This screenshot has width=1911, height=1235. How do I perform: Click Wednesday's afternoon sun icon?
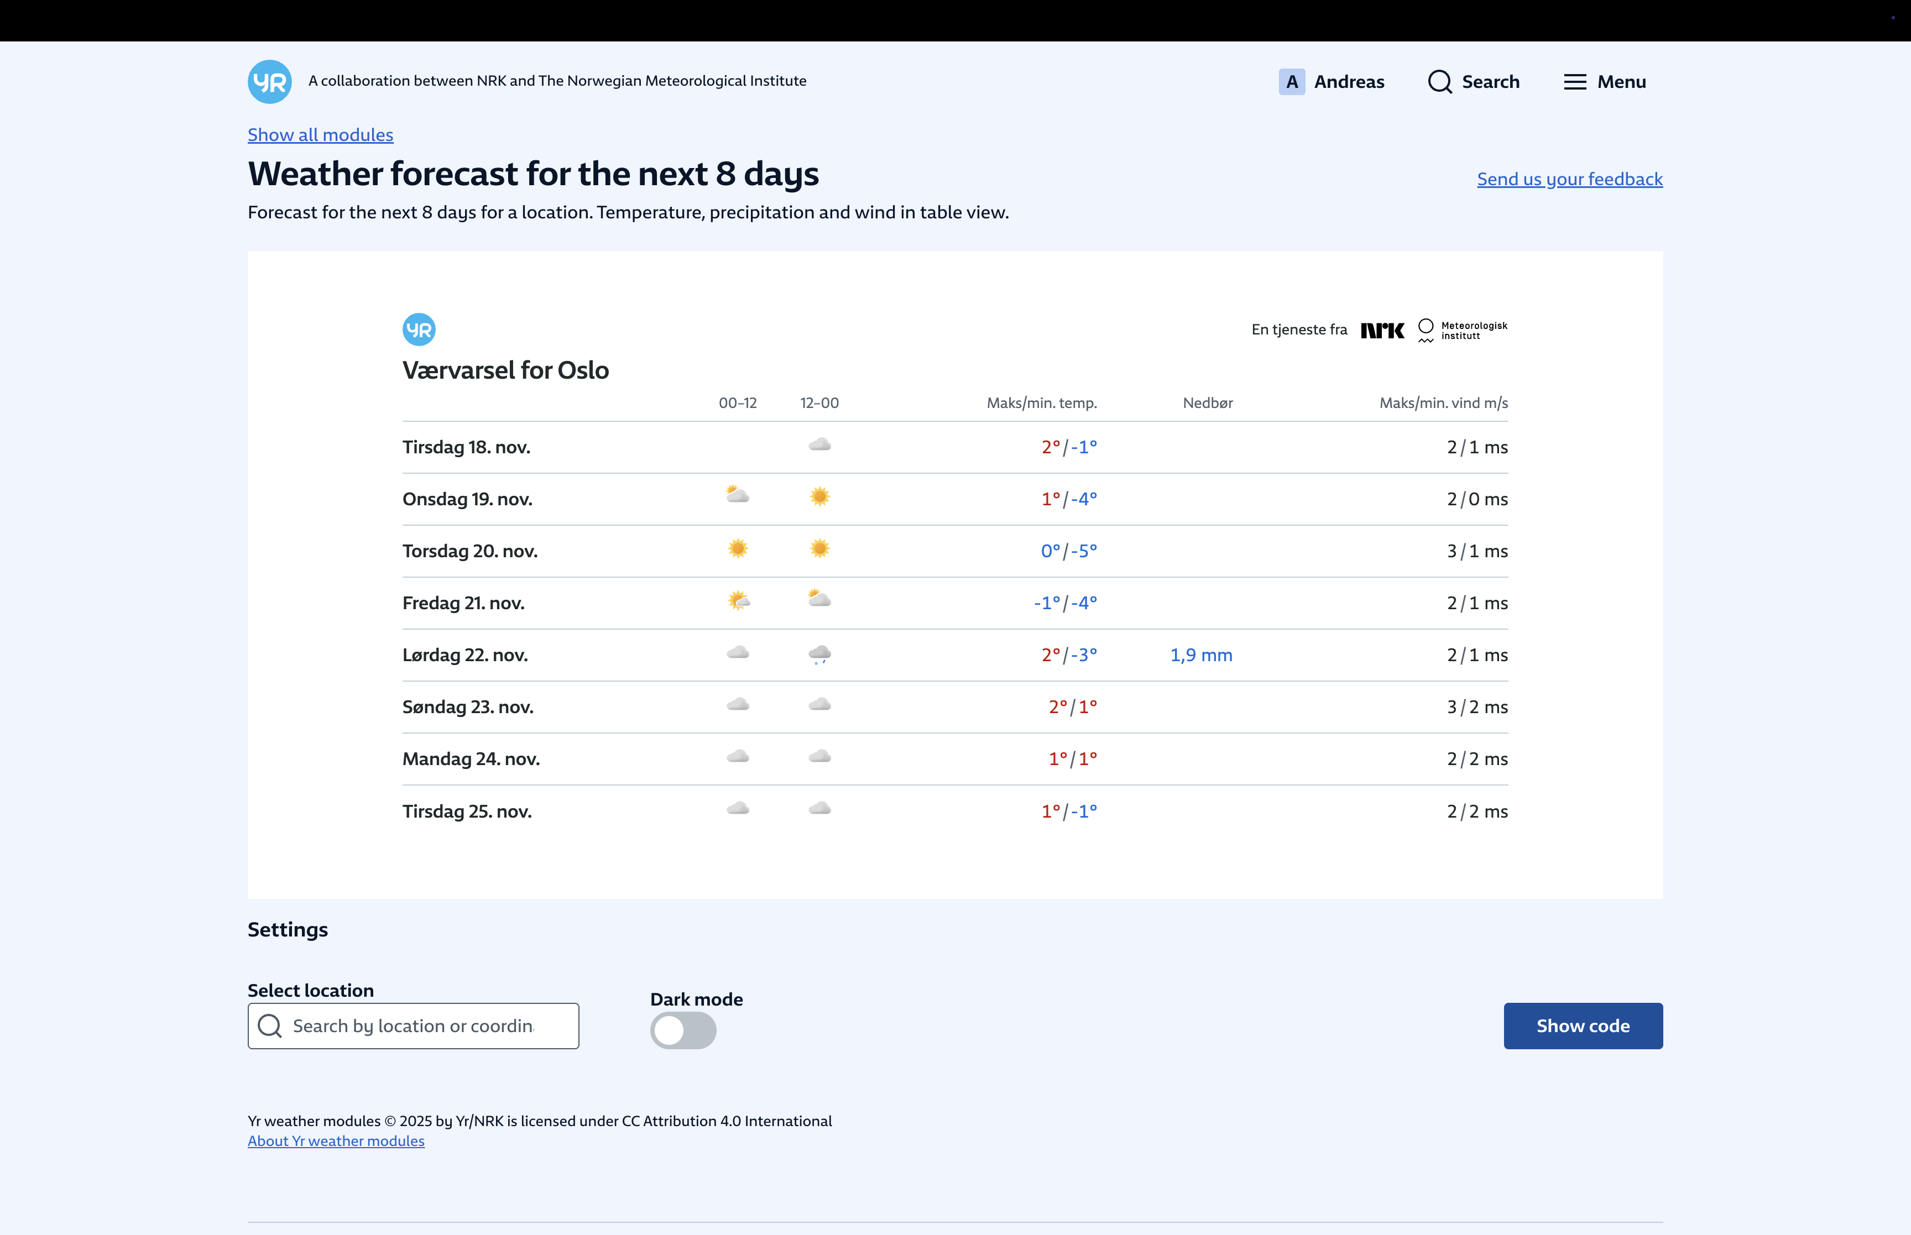[x=819, y=497]
